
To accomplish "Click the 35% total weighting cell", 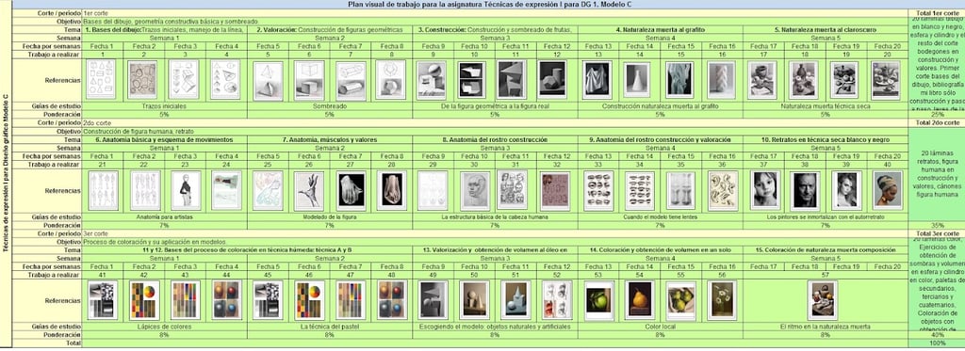I will [936, 226].
